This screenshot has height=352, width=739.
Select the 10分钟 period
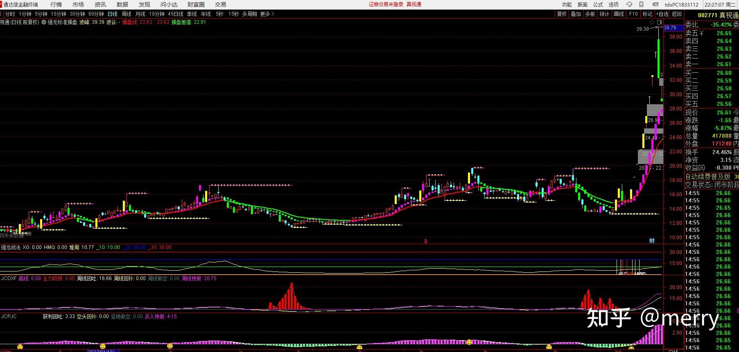tap(157, 14)
